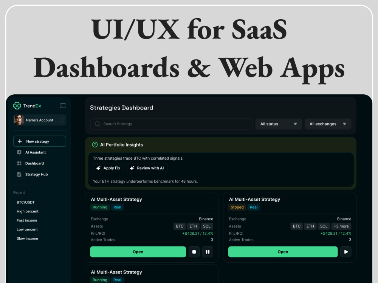This screenshot has width=378, height=283.
Task: Open recent item BTC/USDT
Action: point(26,202)
